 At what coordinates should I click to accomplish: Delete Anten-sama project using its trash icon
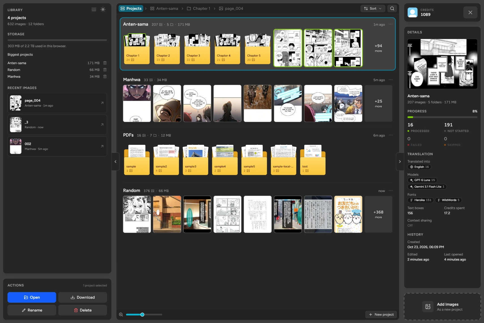click(105, 63)
